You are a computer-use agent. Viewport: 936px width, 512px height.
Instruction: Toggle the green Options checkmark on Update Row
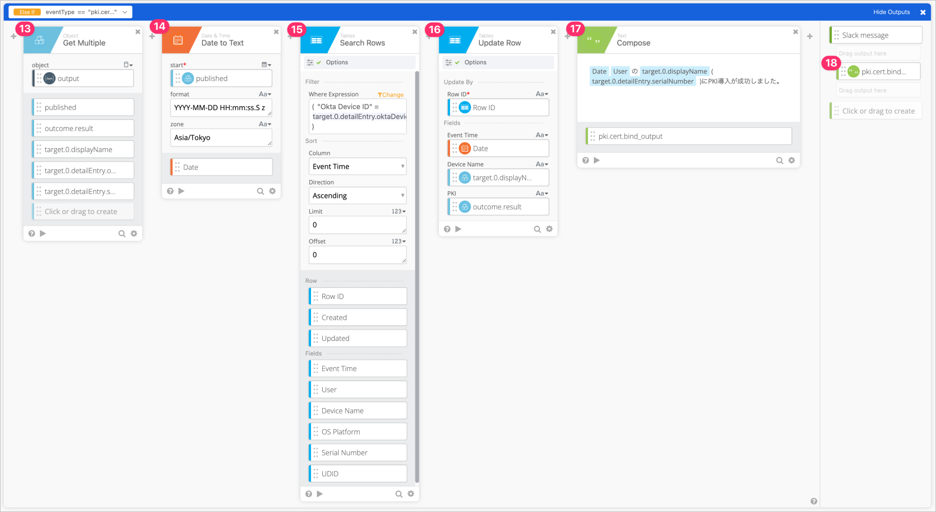(456, 62)
